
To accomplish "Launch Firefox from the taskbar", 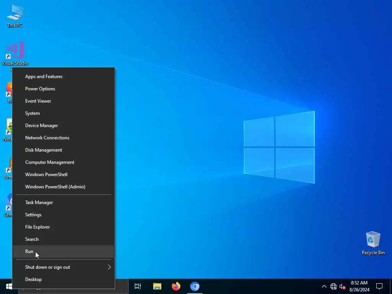I will 176,286.
